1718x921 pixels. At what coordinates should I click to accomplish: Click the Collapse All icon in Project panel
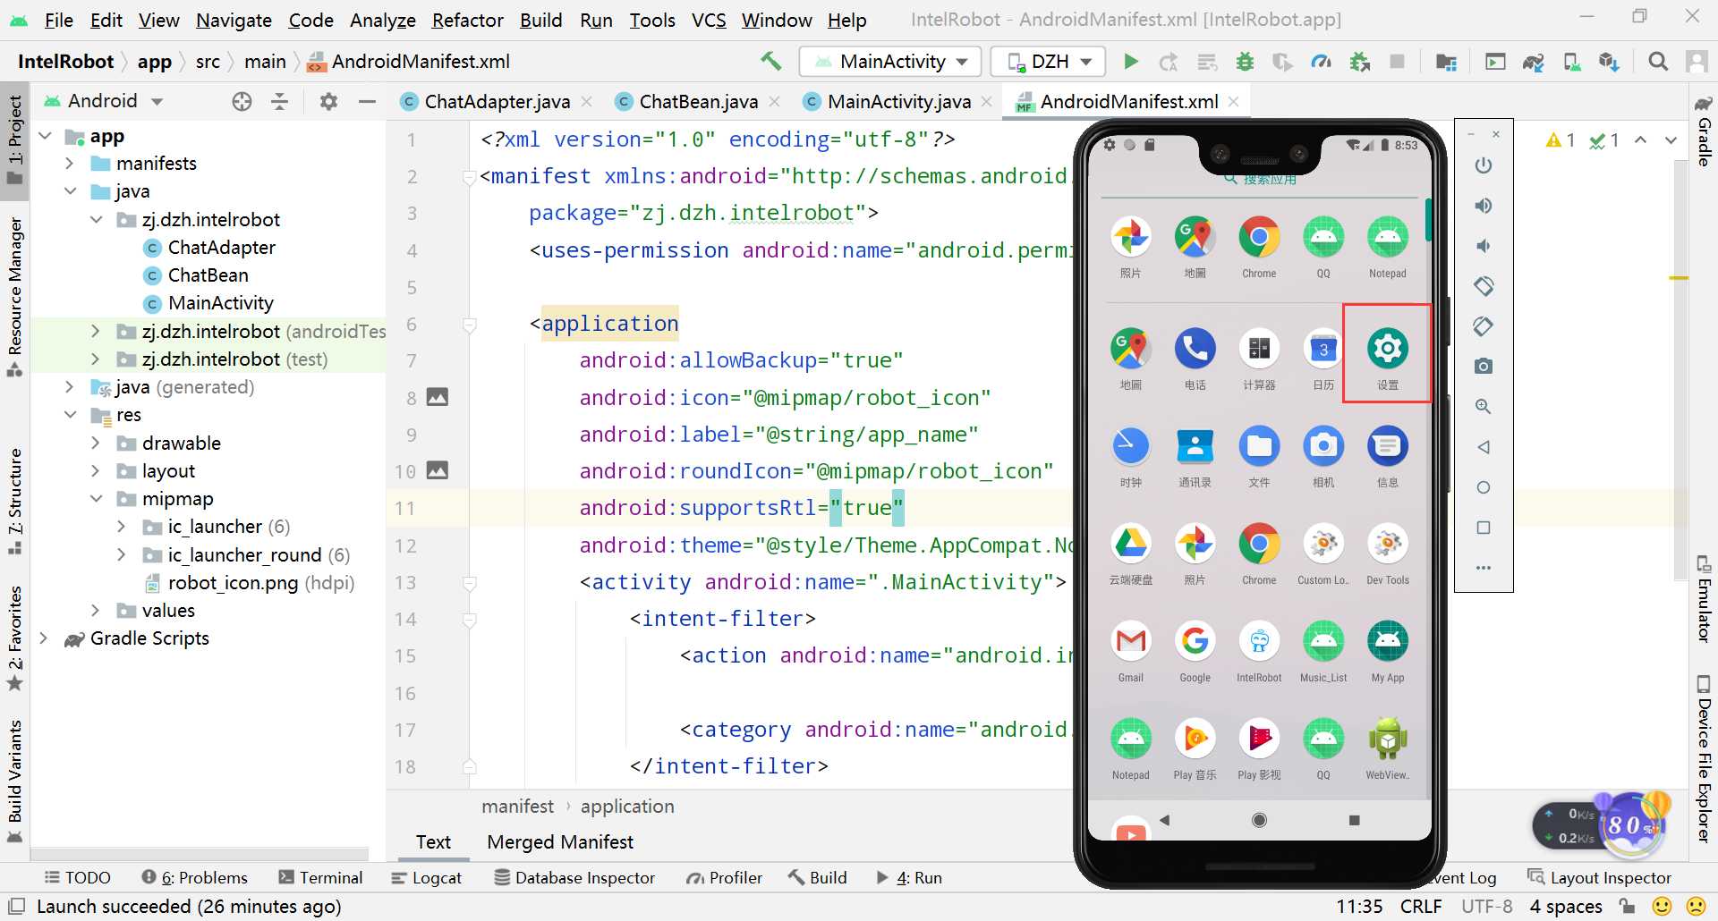[x=279, y=101]
